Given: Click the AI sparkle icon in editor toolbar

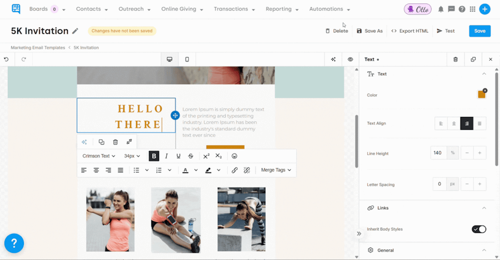Looking at the screenshot, I should pos(333,59).
